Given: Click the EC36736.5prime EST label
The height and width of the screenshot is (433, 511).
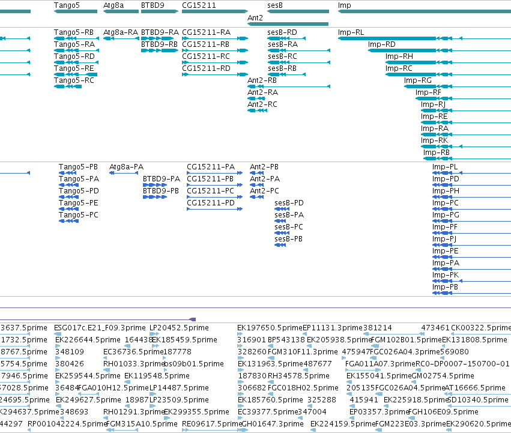Looking at the screenshot, I should (133, 352).
